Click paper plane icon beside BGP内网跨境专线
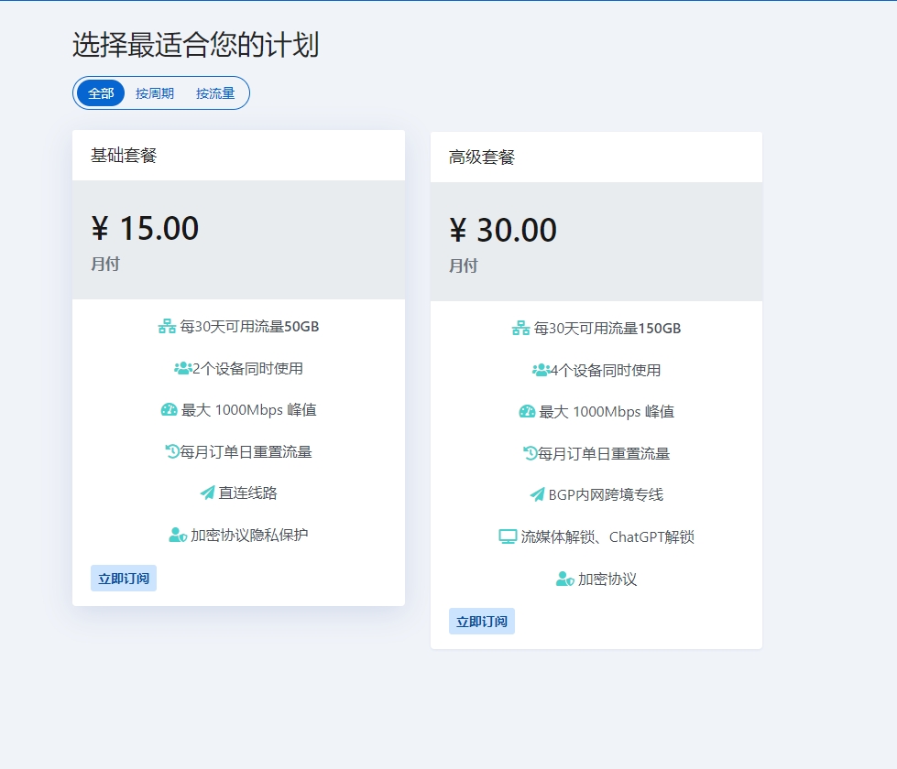This screenshot has width=897, height=769. (538, 495)
